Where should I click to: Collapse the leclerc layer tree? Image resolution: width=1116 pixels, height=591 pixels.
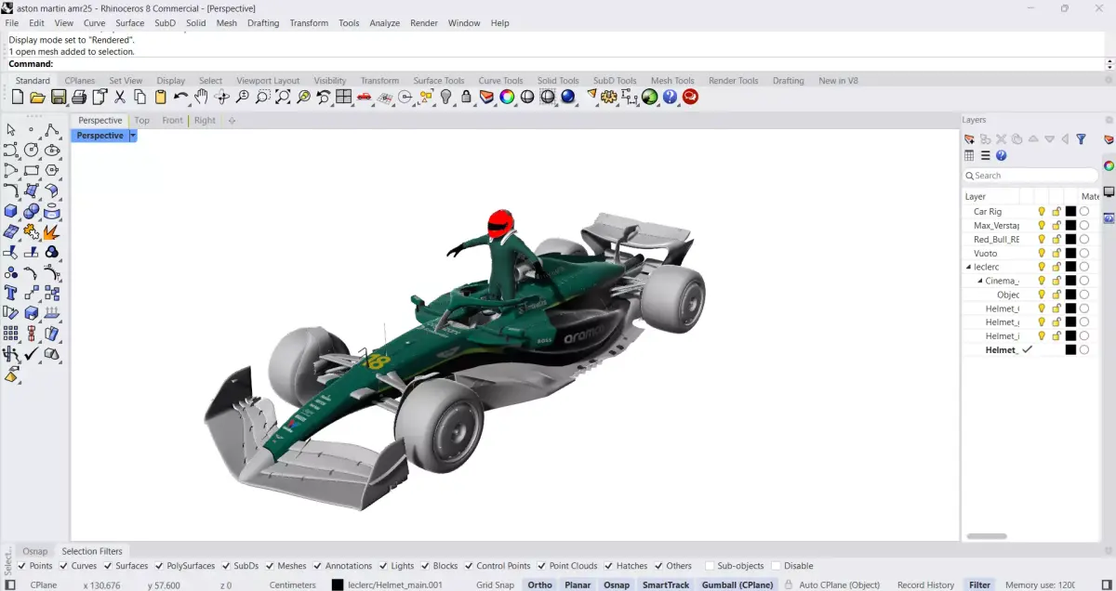click(968, 267)
